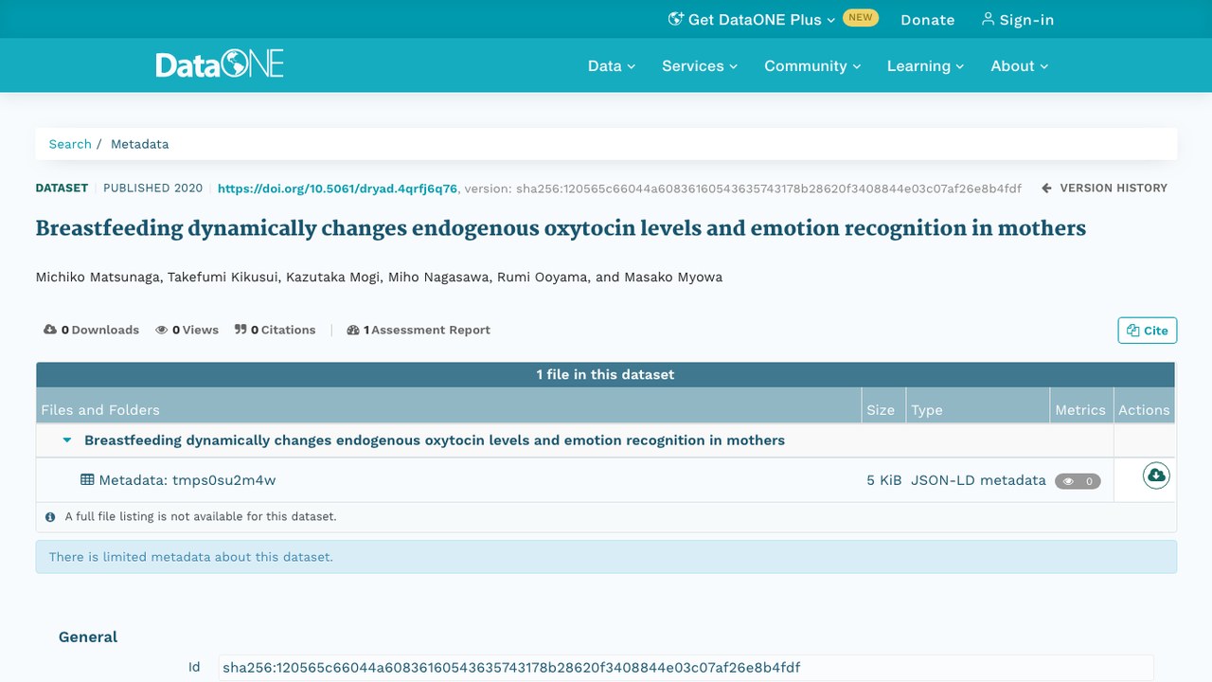The height and width of the screenshot is (682, 1212).
Task: Open the Services dropdown menu
Action: click(700, 66)
